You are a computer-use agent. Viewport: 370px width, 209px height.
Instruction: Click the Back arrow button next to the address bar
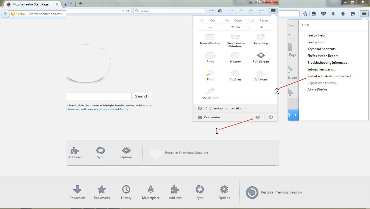click(x=5, y=14)
